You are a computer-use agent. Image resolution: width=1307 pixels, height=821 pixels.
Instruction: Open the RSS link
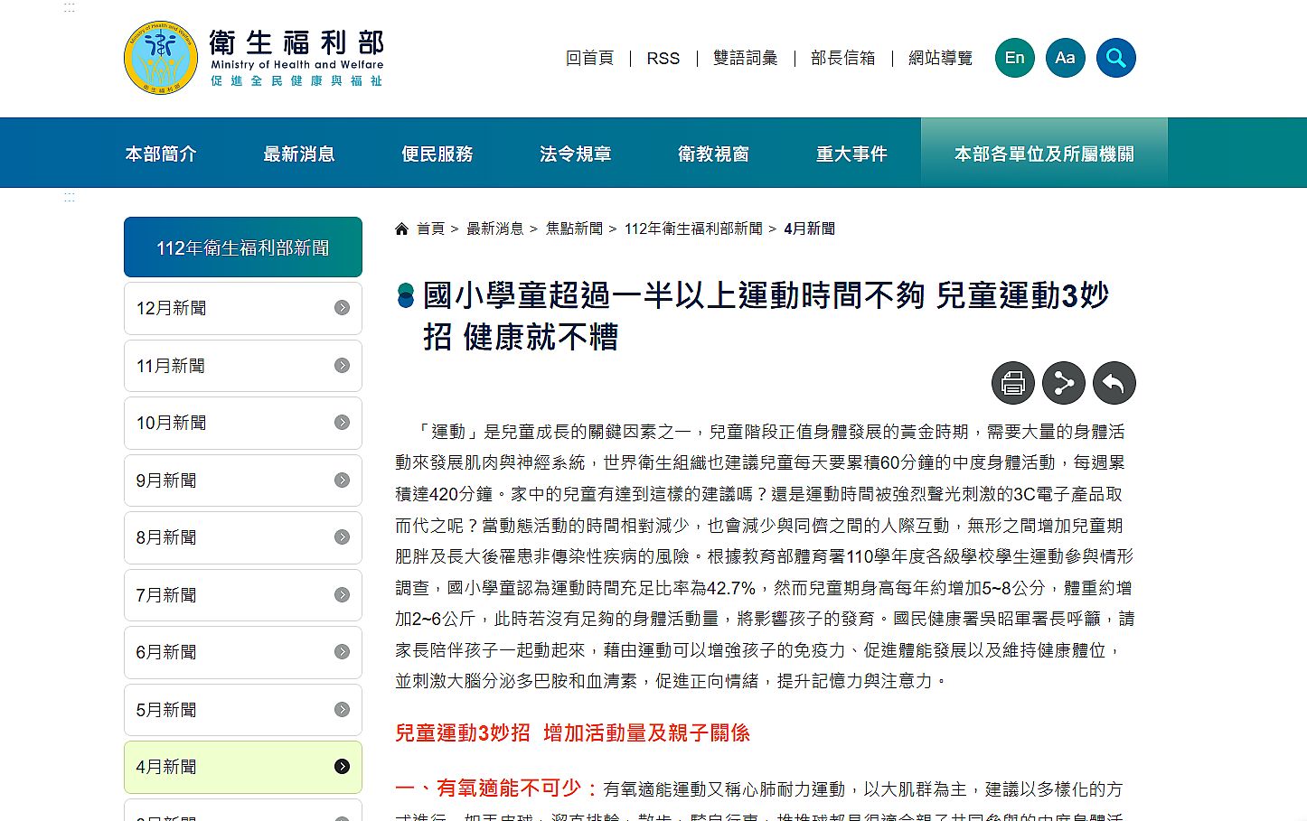coord(663,58)
